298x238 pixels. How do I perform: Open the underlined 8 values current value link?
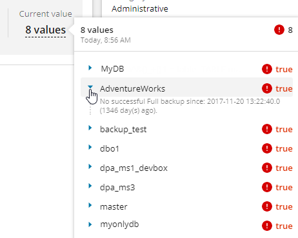pos(46,30)
